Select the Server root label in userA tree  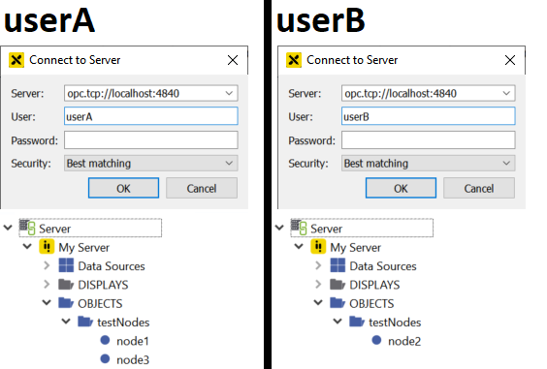pos(54,229)
